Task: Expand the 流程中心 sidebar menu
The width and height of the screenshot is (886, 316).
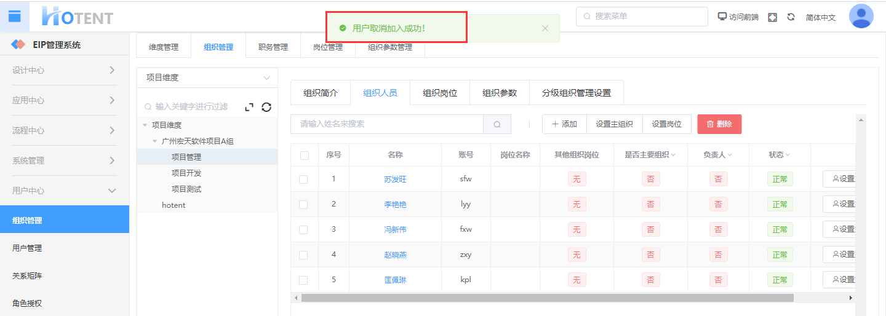Action: click(64, 130)
